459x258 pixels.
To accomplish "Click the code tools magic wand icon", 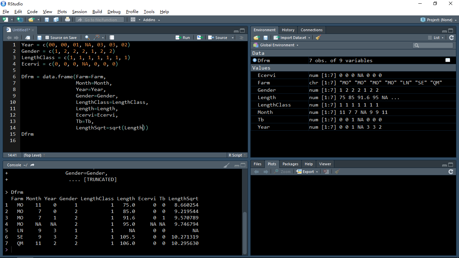I will click(97, 37).
